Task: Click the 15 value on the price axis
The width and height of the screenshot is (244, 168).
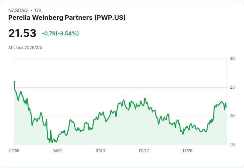Action: pos(232,145)
